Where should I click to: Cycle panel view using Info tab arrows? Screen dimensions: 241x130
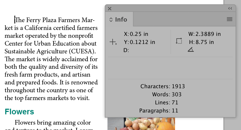click(111, 20)
